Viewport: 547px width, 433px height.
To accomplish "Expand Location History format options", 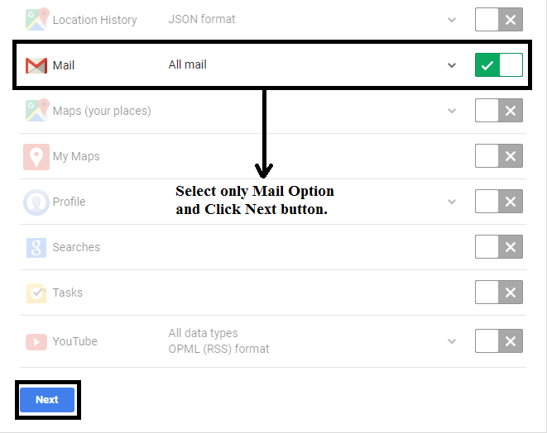I will tap(452, 19).
